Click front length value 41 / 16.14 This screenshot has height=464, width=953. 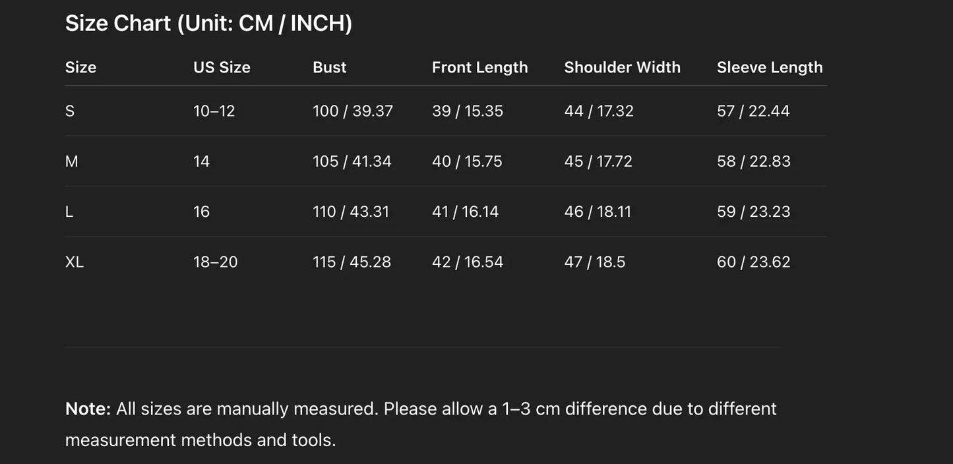pyautogui.click(x=465, y=212)
